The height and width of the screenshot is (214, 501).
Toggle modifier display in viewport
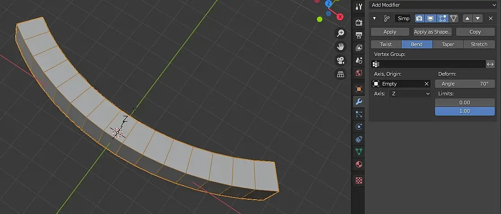click(431, 18)
